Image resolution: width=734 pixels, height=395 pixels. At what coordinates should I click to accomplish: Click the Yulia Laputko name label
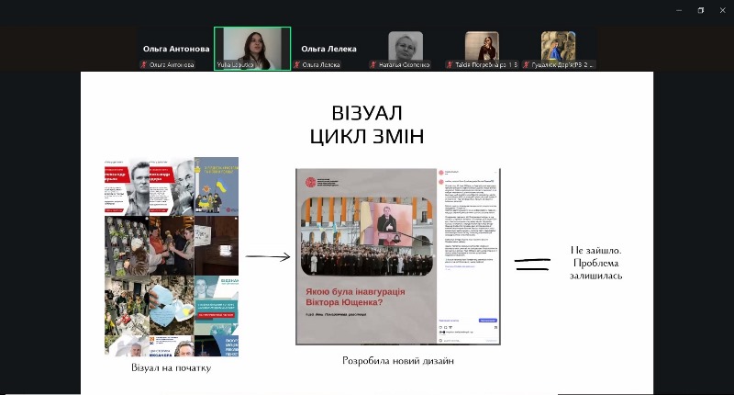[235, 64]
